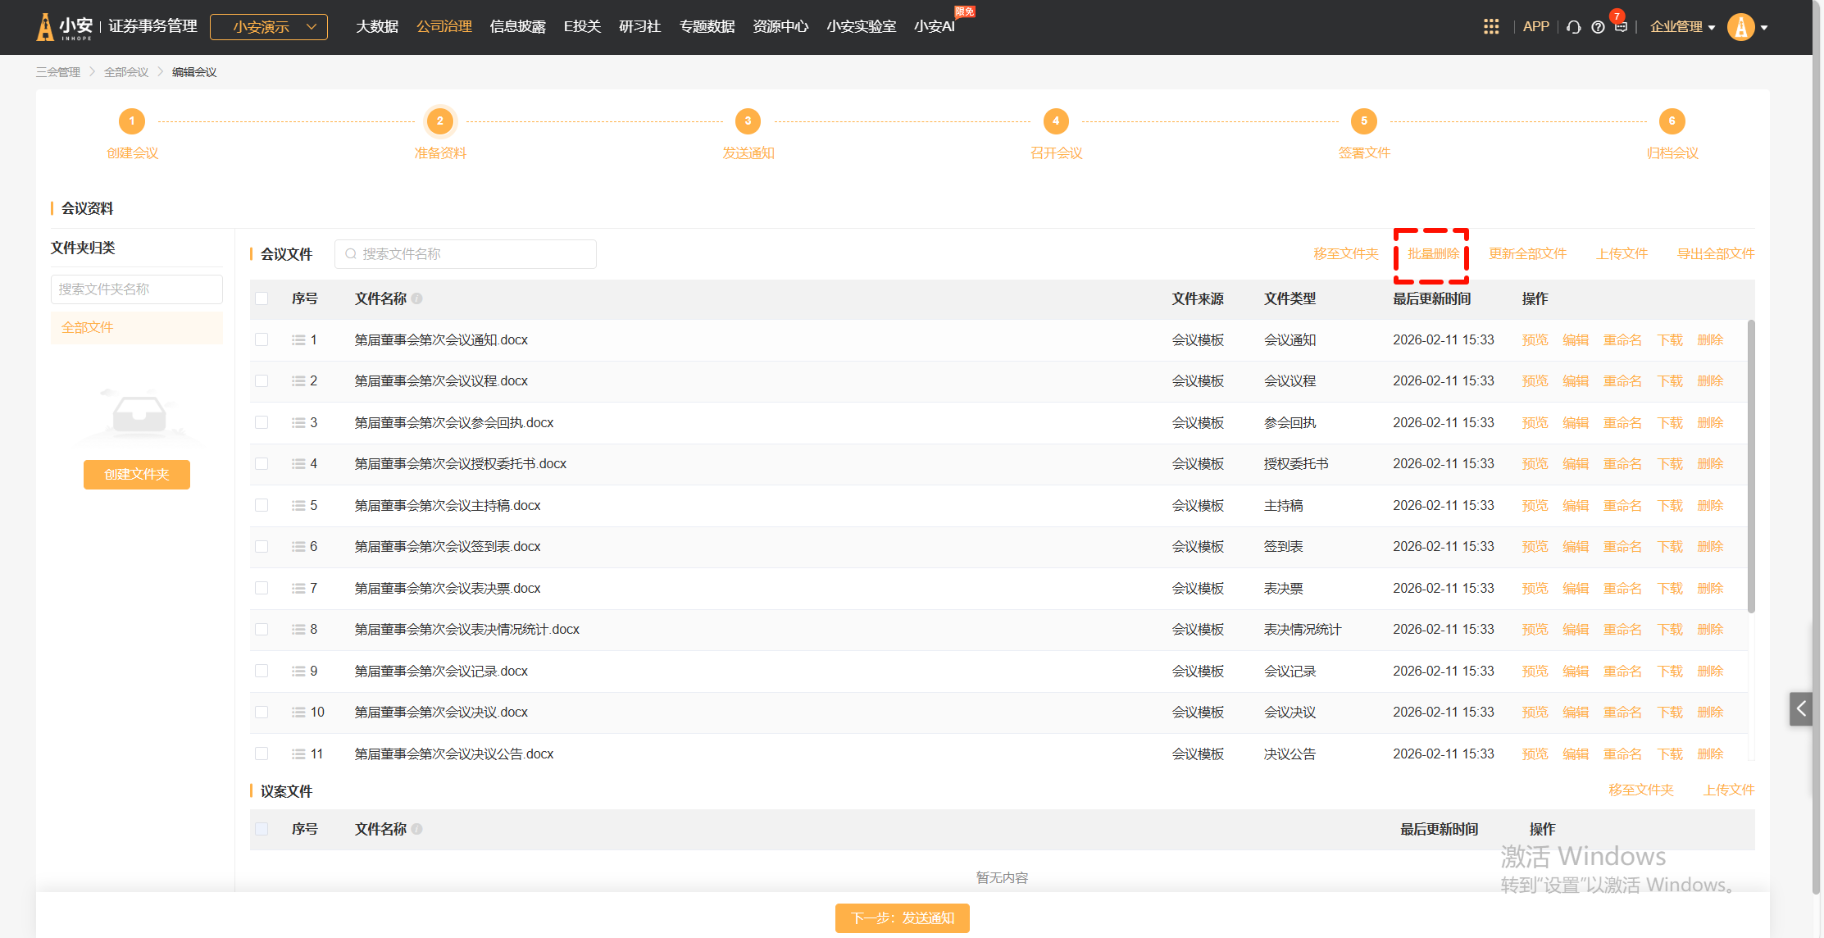This screenshot has height=938, width=1824.
Task: Click info icon beside 文件名称 in 会议文件 header
Action: (417, 298)
